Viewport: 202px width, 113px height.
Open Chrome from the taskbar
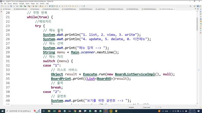pyautogui.click(x=75, y=111)
